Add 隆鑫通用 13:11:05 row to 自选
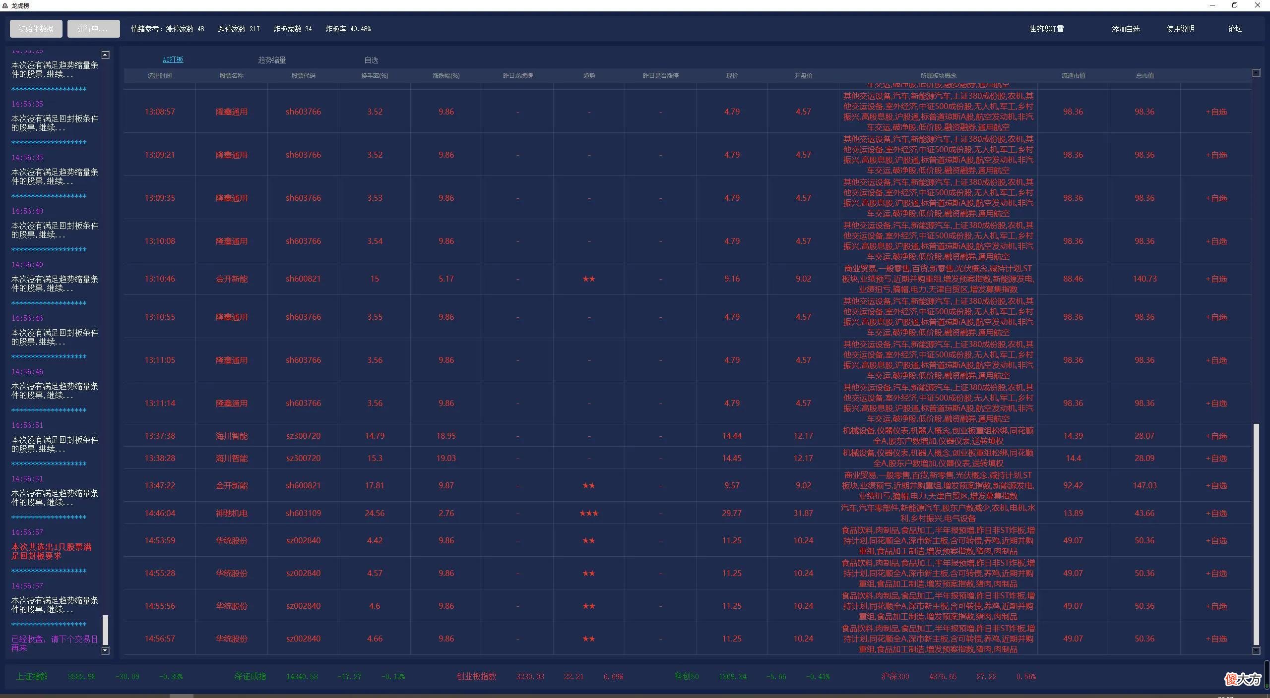This screenshot has height=698, width=1270. [x=1216, y=360]
